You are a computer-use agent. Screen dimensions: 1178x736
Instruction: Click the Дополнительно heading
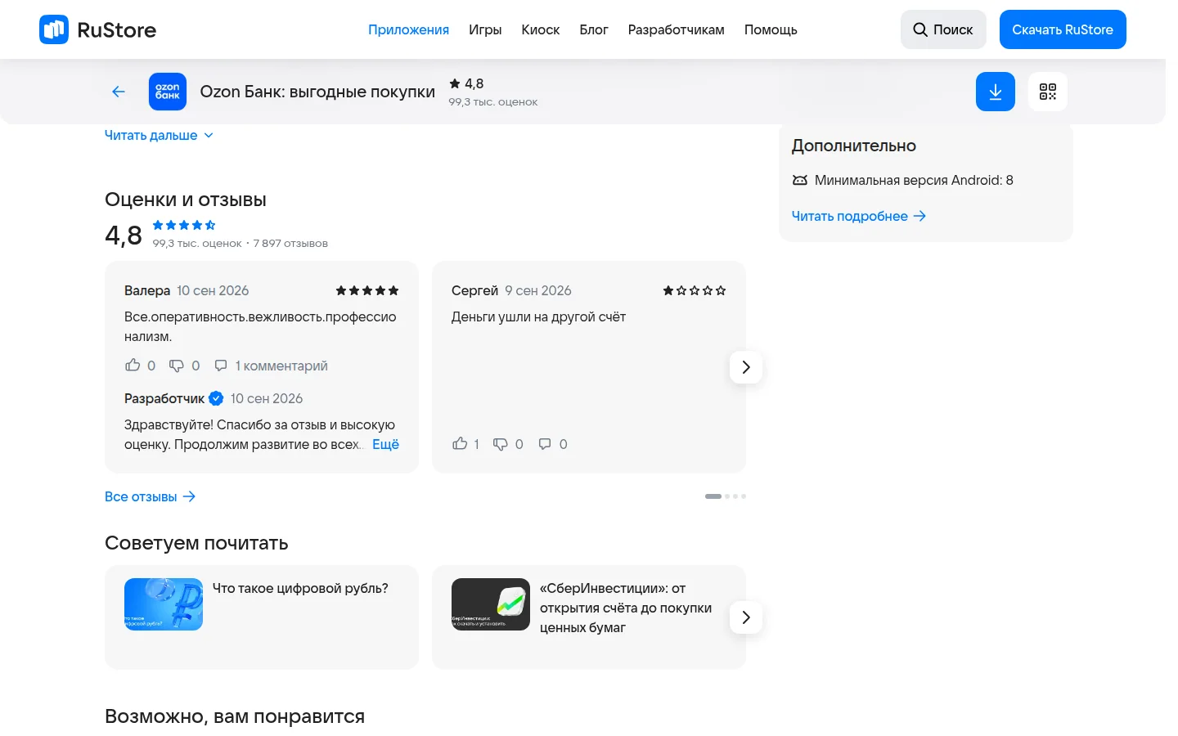click(854, 146)
